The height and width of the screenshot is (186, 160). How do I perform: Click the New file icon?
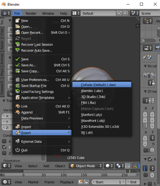[17, 20]
